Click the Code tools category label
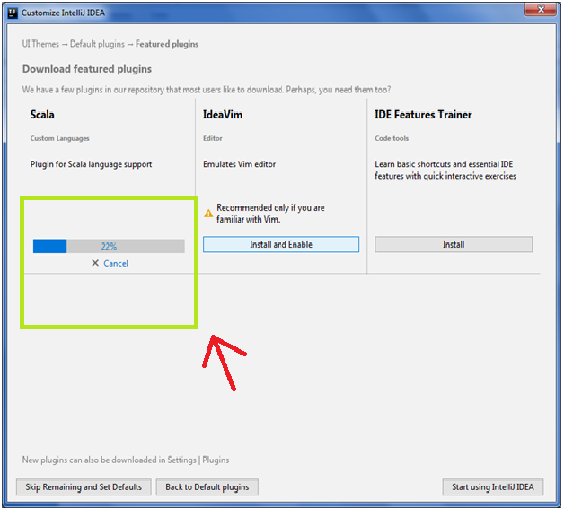The image size is (564, 508). (392, 138)
